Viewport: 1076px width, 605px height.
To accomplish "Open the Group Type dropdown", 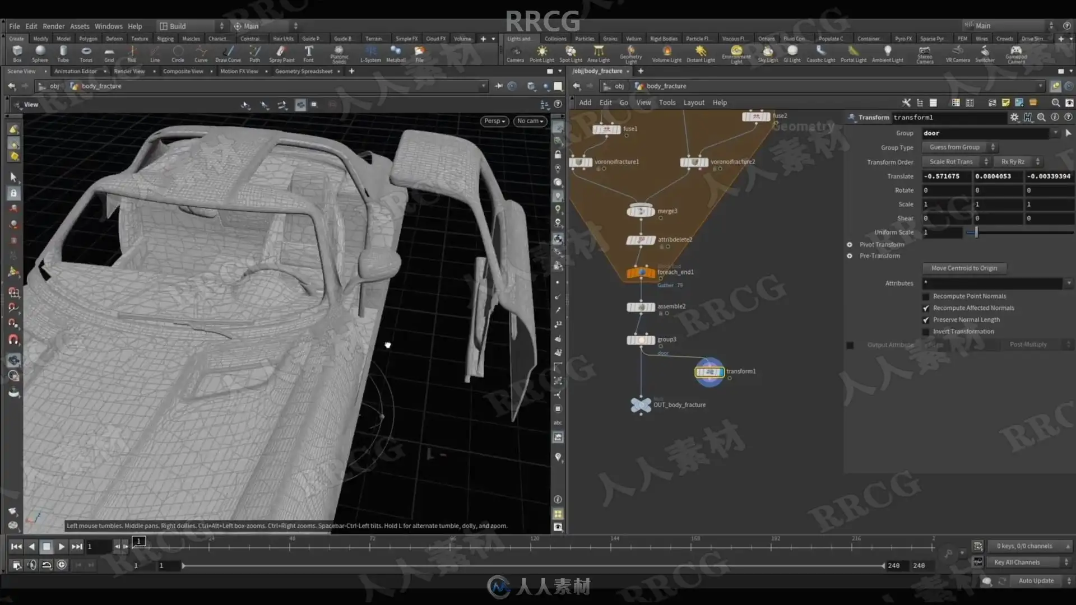I will click(x=959, y=147).
